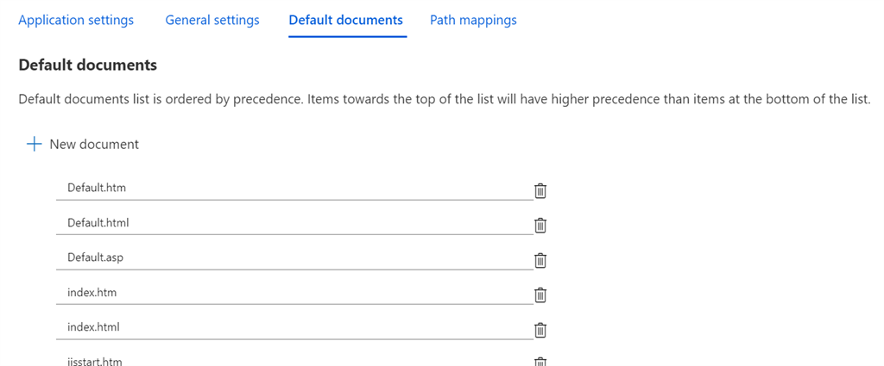Click trash icon next to index.htm
This screenshot has width=884, height=366.
coord(540,295)
